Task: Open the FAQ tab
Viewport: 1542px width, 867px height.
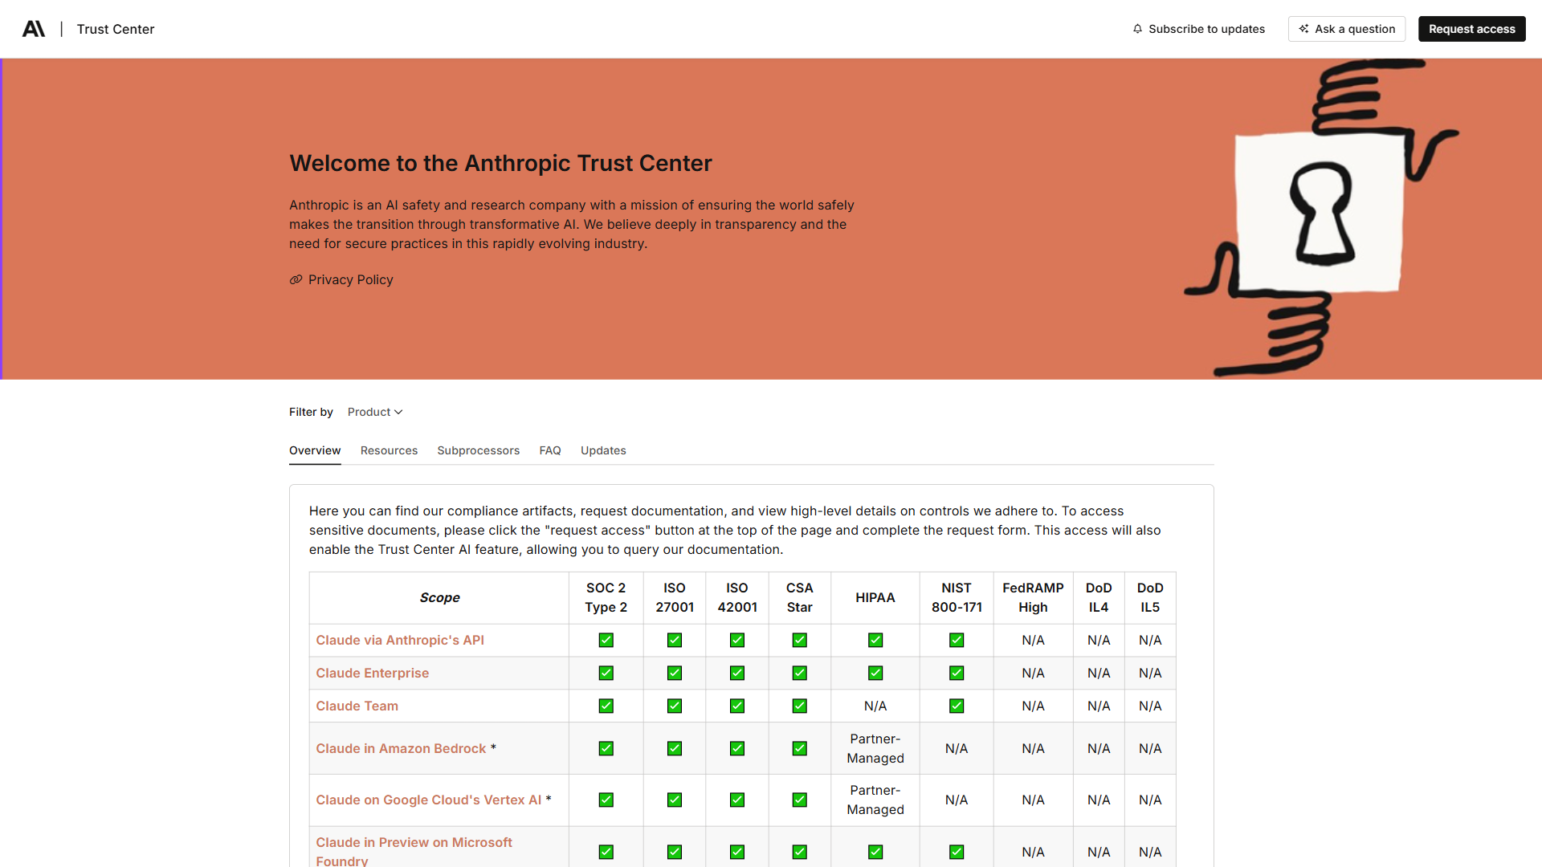Action: click(x=550, y=450)
